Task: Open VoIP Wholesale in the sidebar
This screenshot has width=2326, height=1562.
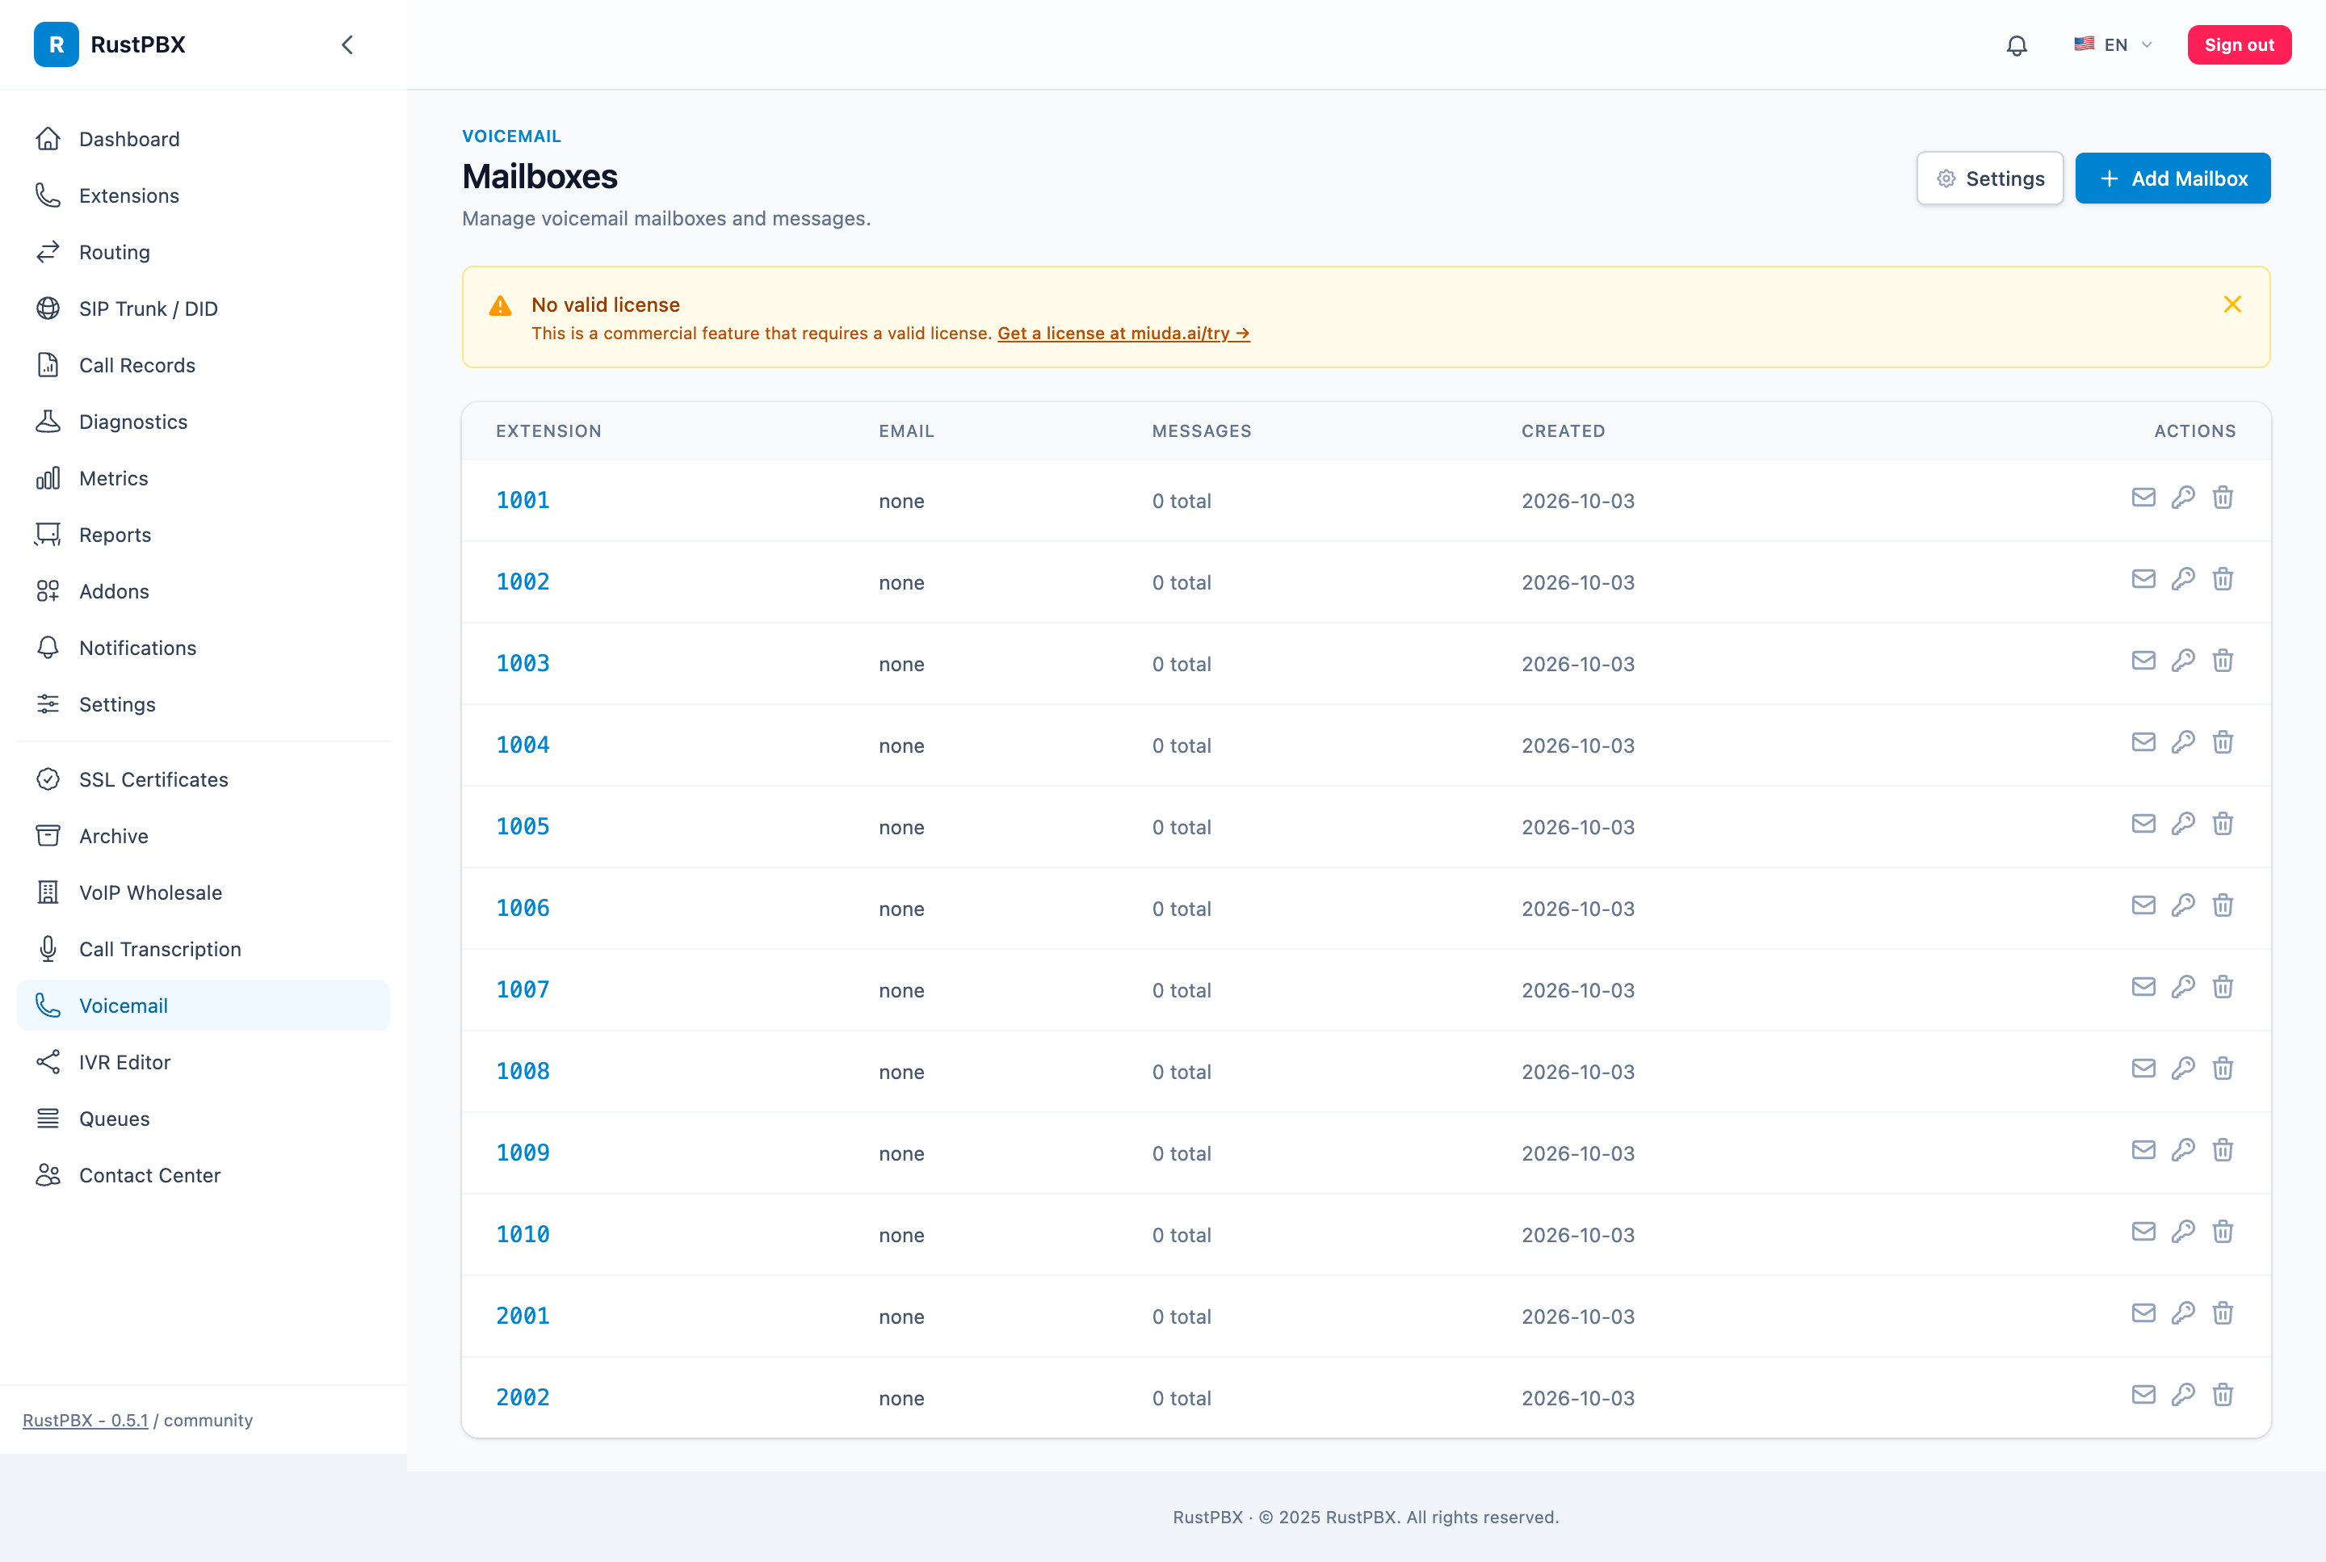Action: pos(204,892)
